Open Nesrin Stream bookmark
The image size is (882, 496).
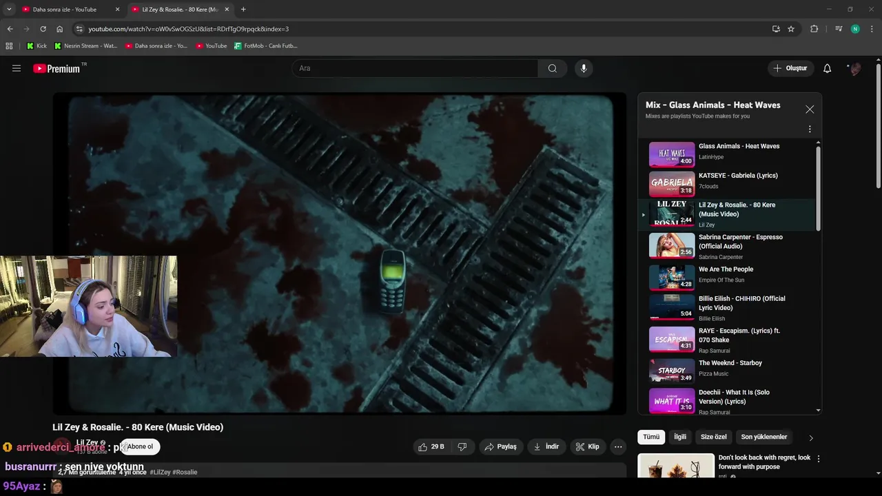[85, 45]
